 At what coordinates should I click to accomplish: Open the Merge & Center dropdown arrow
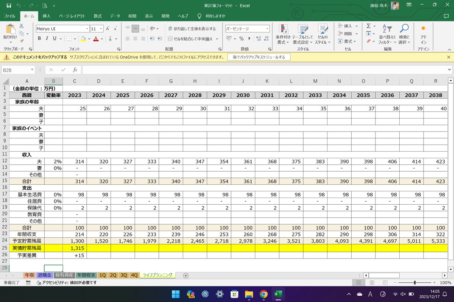coord(217,39)
